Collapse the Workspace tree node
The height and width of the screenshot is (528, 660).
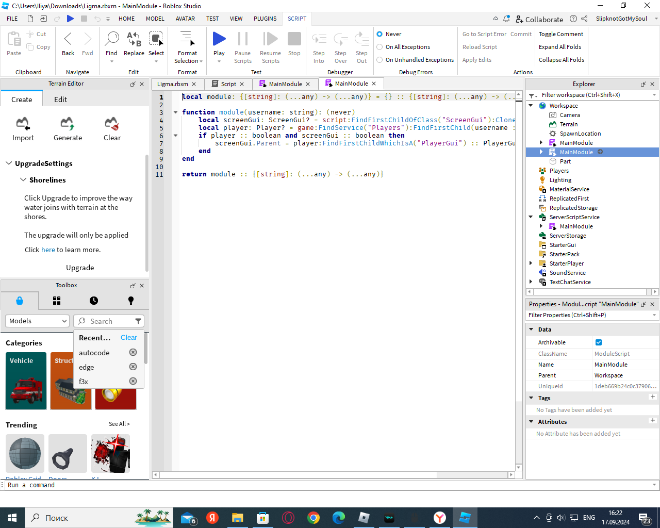click(531, 106)
